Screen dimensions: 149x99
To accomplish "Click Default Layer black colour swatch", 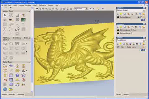I will click(x=118, y=17).
